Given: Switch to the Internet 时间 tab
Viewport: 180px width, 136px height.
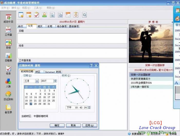Looking at the screenshot, I should (x=53, y=72).
